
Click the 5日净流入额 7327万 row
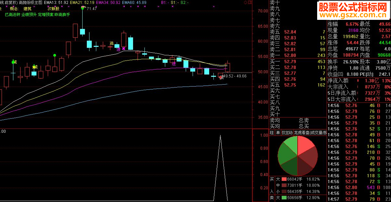tap(359, 93)
